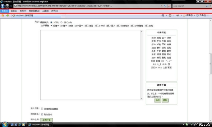Click the 粗體字 bold link
212x127 pixels.
click(56, 26)
